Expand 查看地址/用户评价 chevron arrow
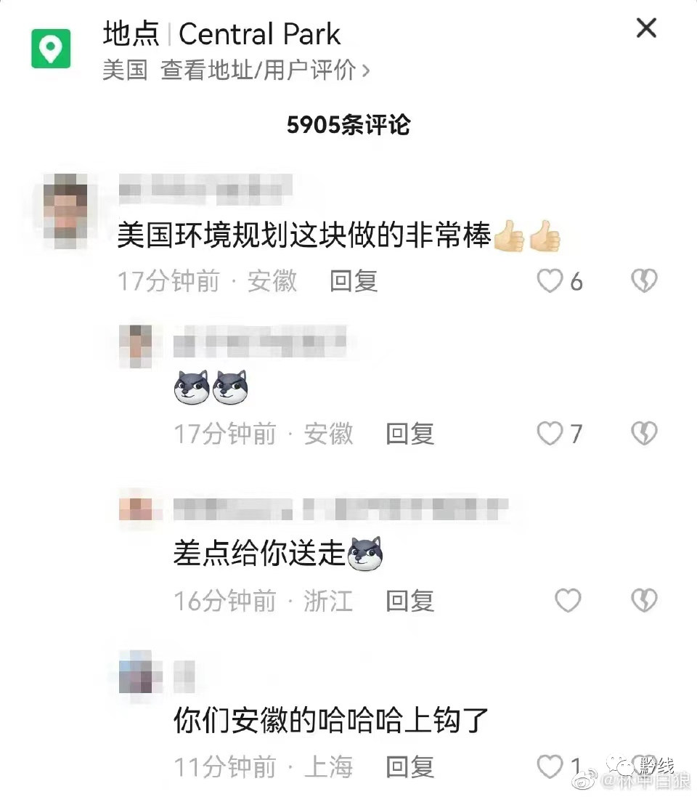The image size is (697, 797). (366, 70)
